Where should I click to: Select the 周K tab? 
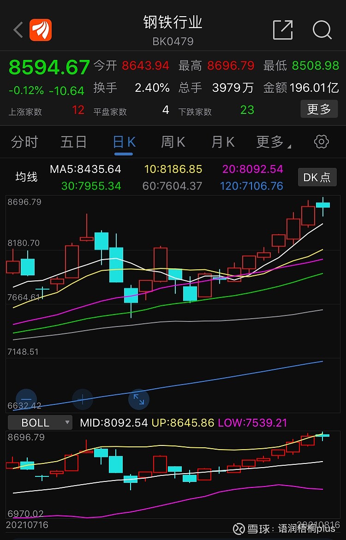pos(173,142)
